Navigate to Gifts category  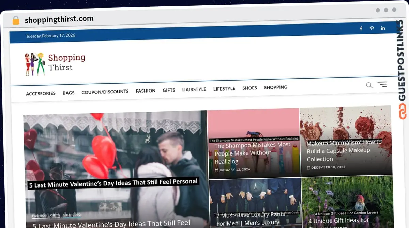point(169,90)
